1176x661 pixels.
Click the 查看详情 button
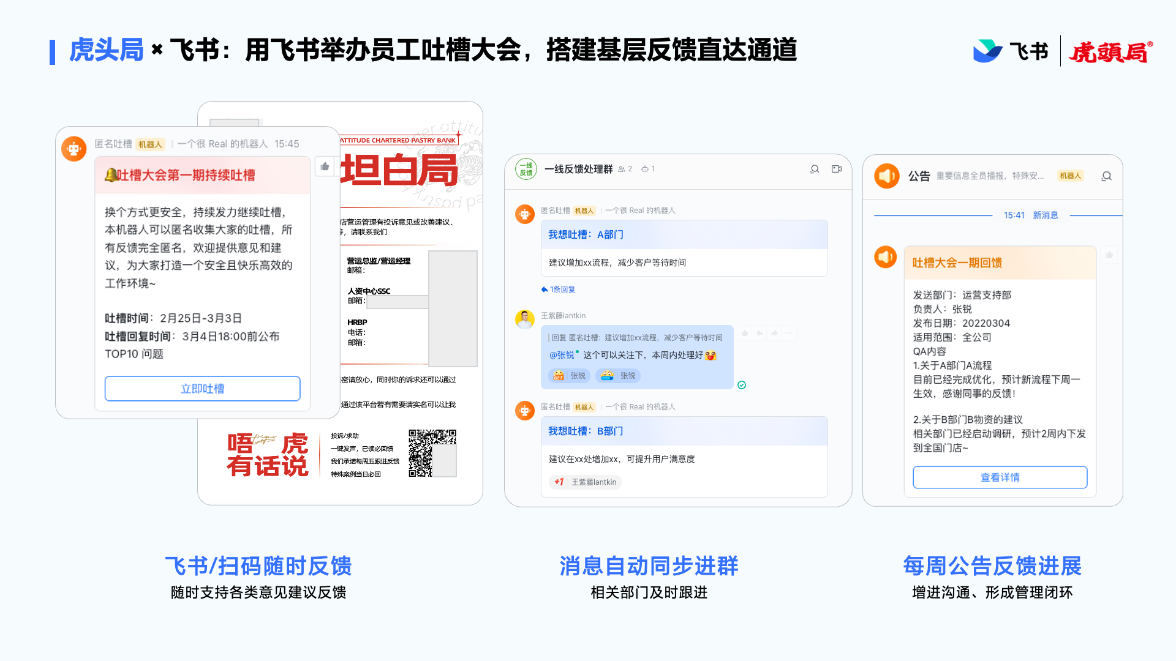click(x=1000, y=477)
